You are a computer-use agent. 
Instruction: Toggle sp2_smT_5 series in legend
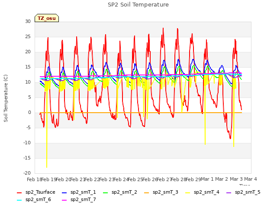pos(243,192)
